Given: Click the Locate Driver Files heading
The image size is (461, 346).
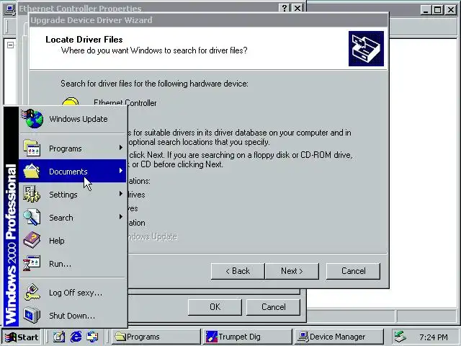Looking at the screenshot, I should click(84, 40).
